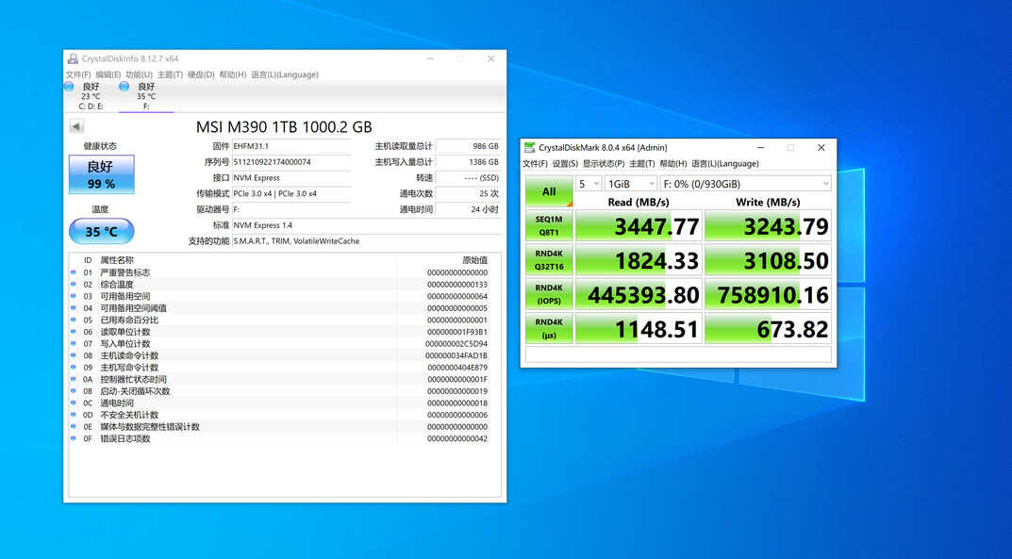The image size is (1012, 559).
Task: Click the CrystalDiskInfo title bar icon
Action: point(73,58)
